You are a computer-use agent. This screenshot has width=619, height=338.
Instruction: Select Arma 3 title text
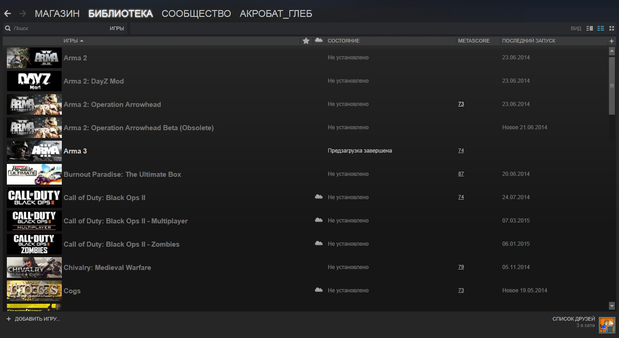pyautogui.click(x=75, y=151)
